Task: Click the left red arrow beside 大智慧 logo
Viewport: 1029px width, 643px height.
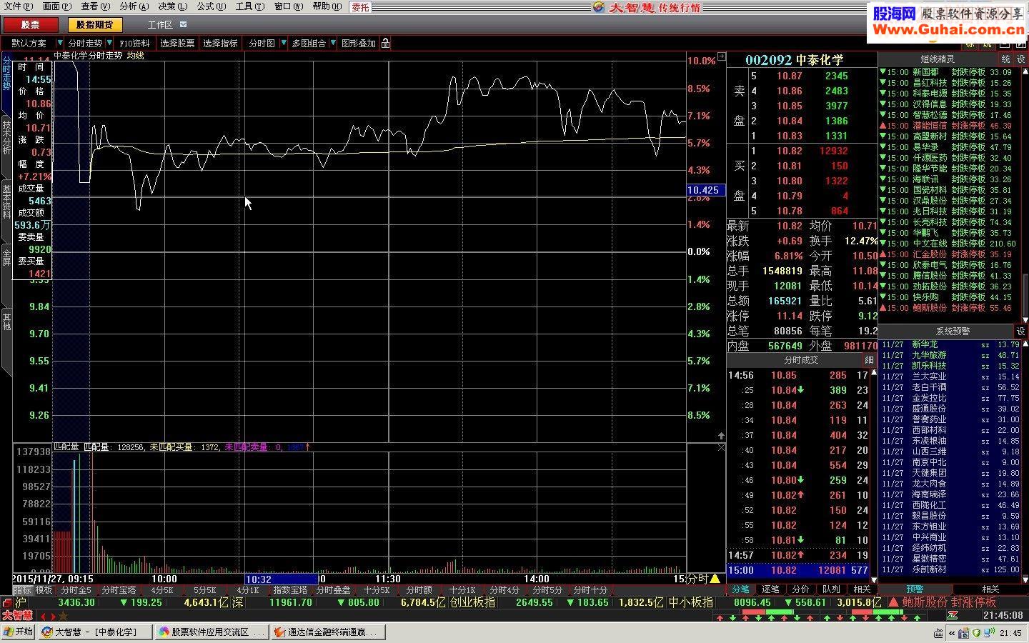Action: [x=44, y=616]
